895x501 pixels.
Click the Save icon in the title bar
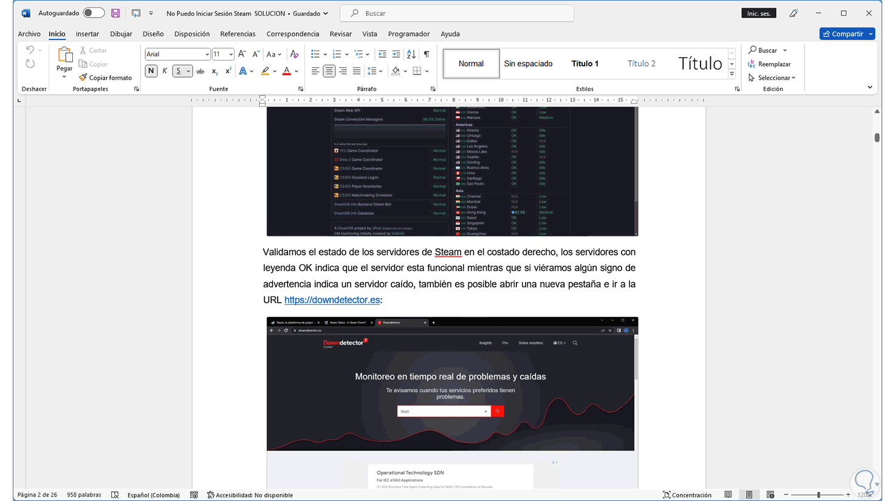coord(115,13)
